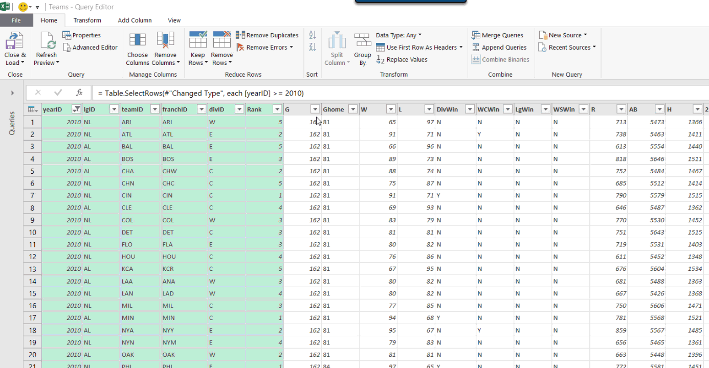Switch to the Add Column tab
Image resolution: width=709 pixels, height=368 pixels.
click(x=135, y=20)
